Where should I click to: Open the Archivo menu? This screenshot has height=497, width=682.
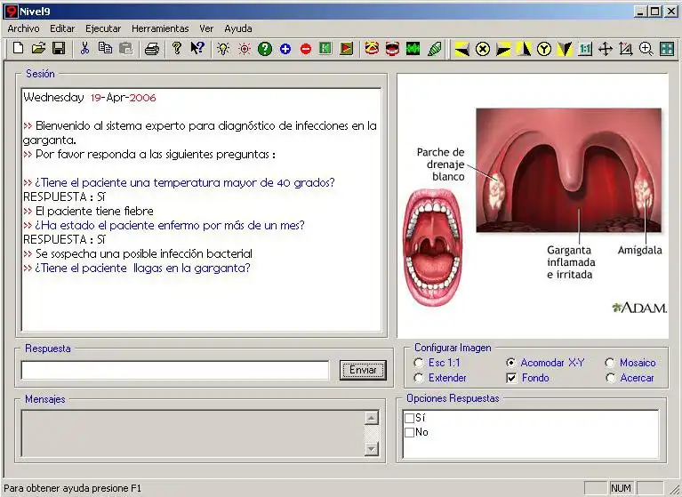click(x=23, y=28)
